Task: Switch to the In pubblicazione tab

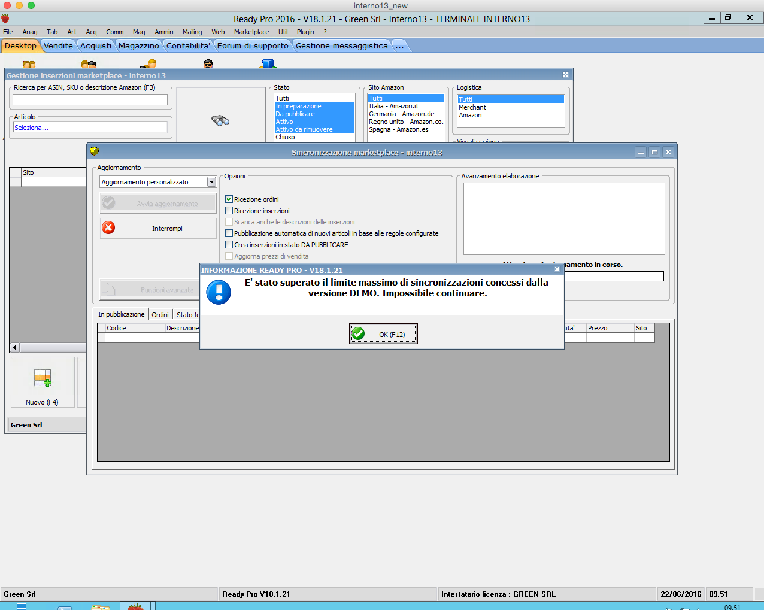Action: pos(122,314)
